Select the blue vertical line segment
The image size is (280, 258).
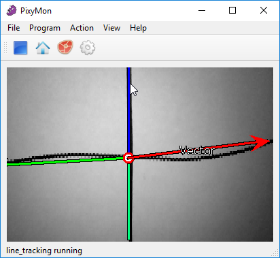point(128,110)
